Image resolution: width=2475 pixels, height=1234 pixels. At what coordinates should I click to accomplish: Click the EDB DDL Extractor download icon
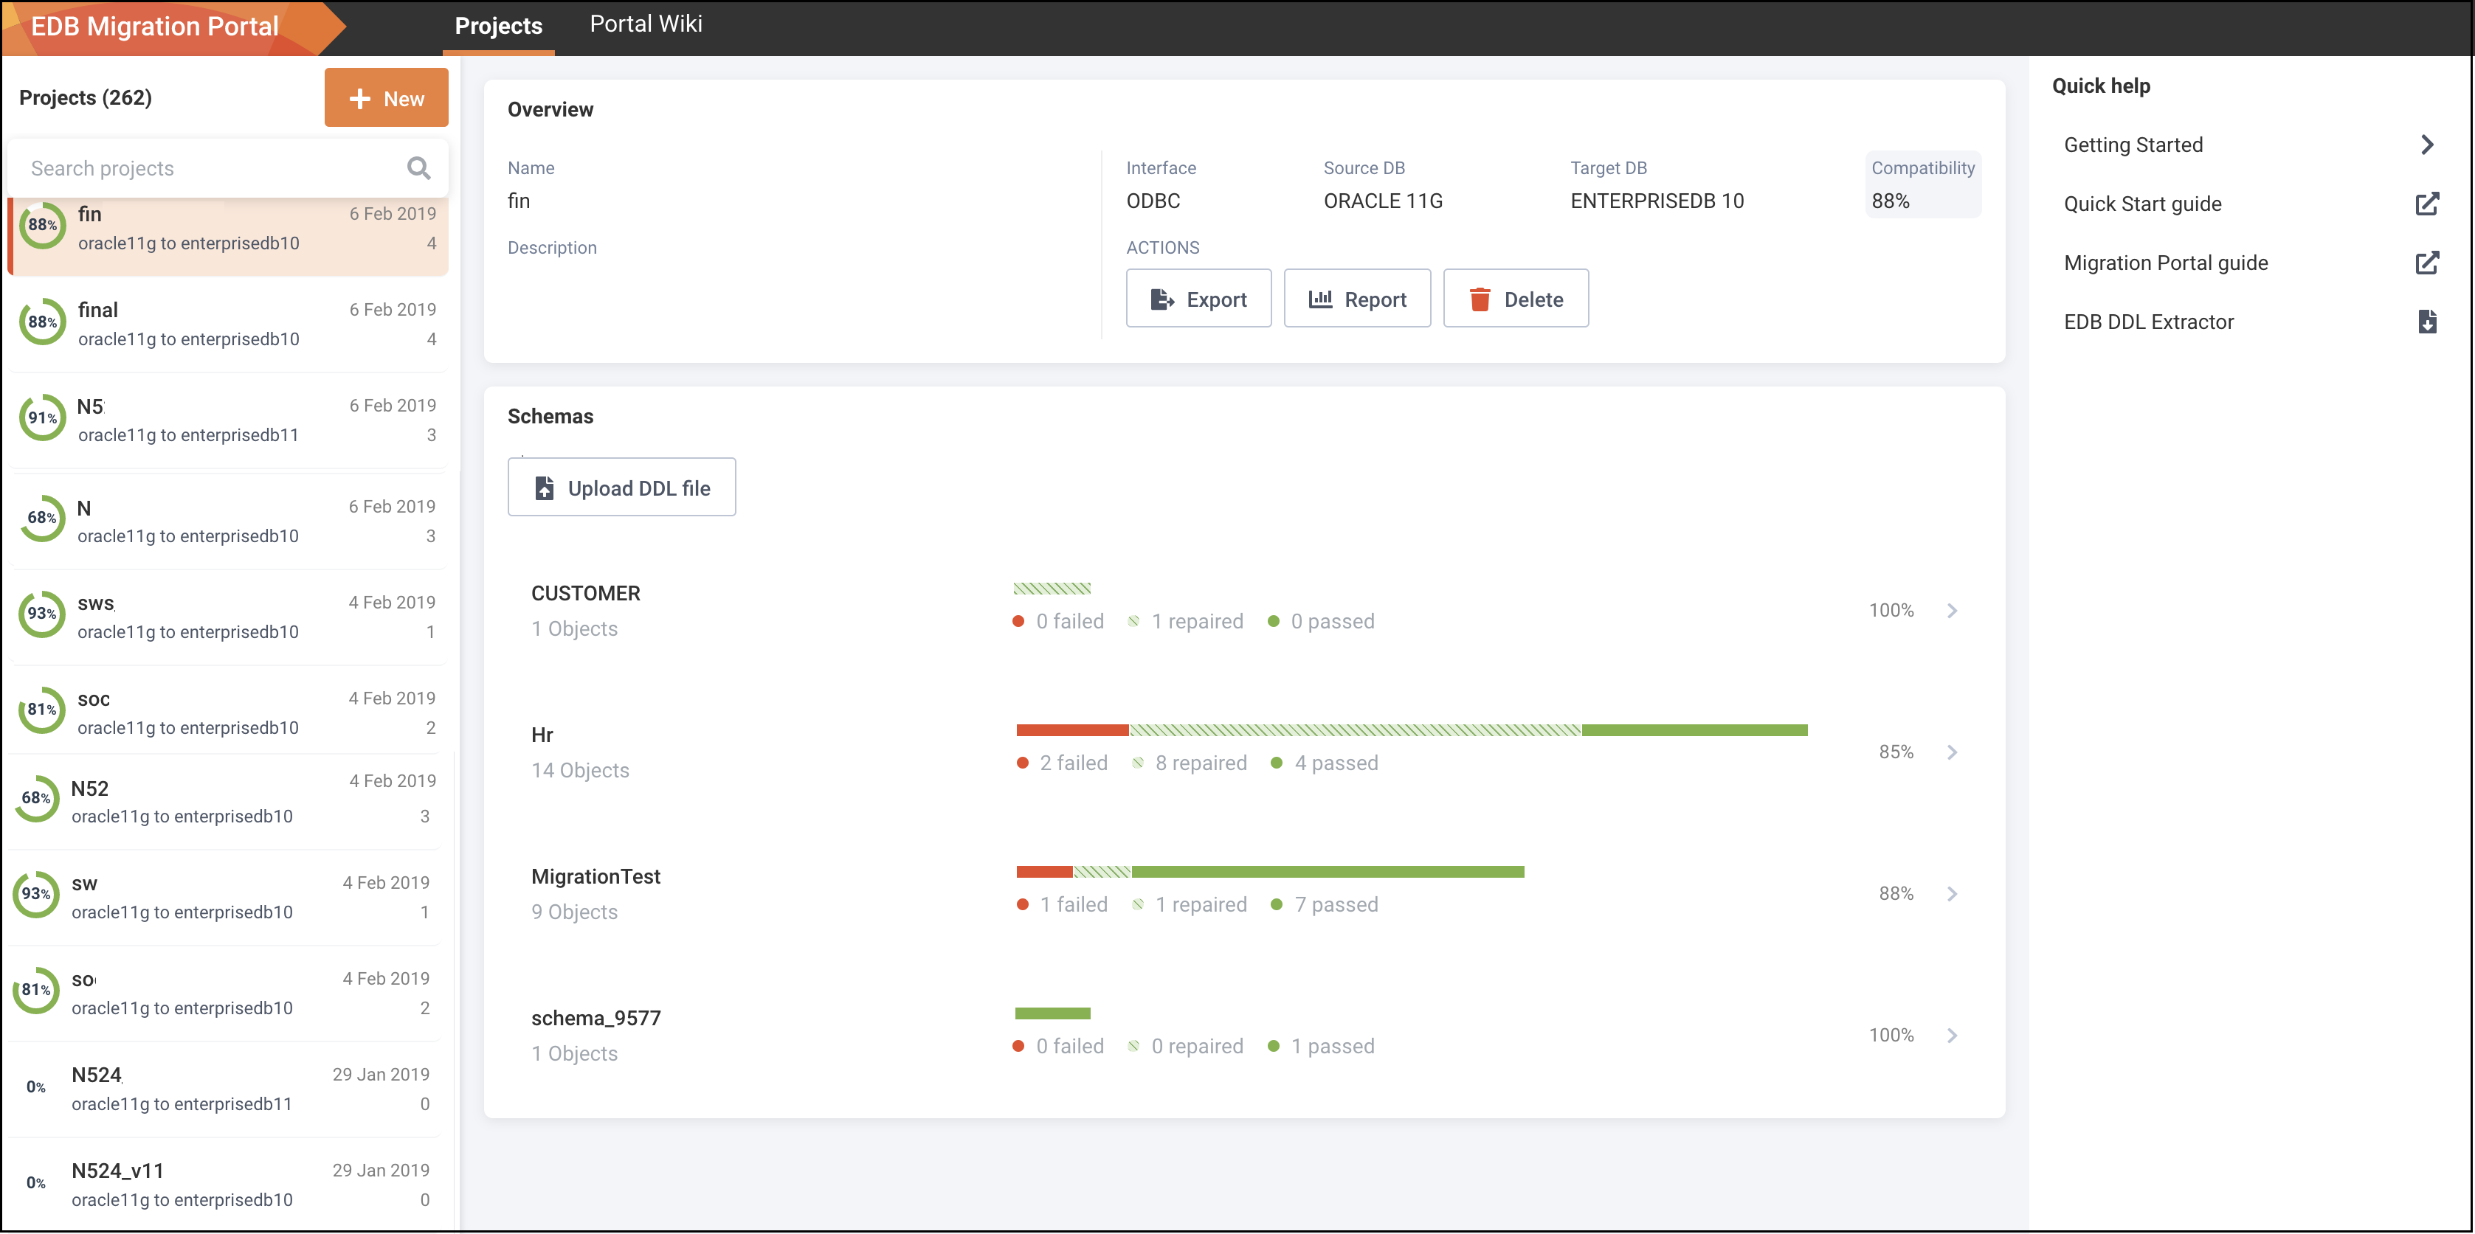point(2427,322)
